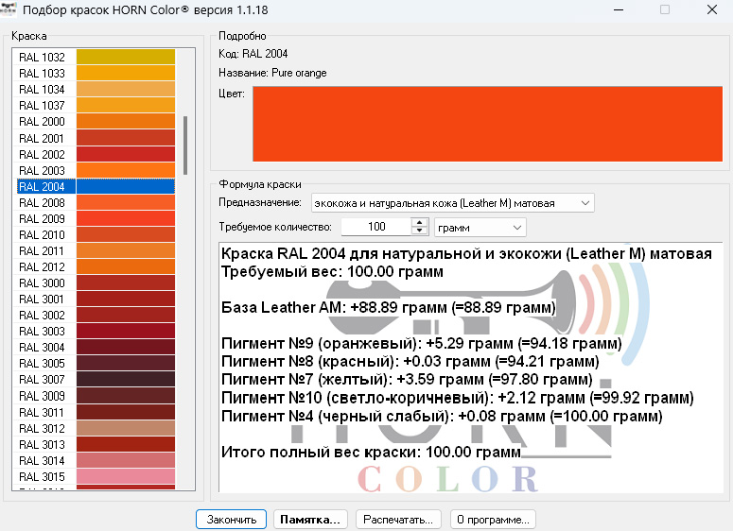
Task: Increase quantity with the up spinner arrow
Action: [420, 222]
